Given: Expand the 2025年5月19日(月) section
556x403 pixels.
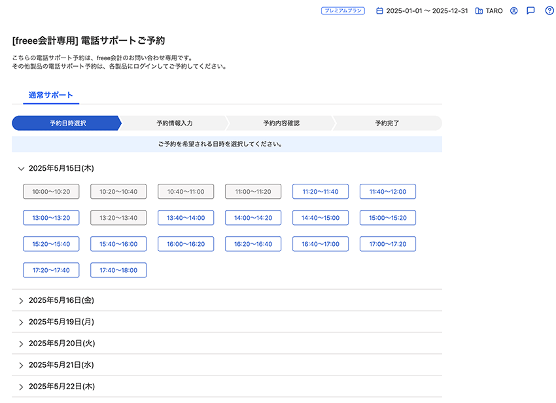Looking at the screenshot, I should (22, 323).
